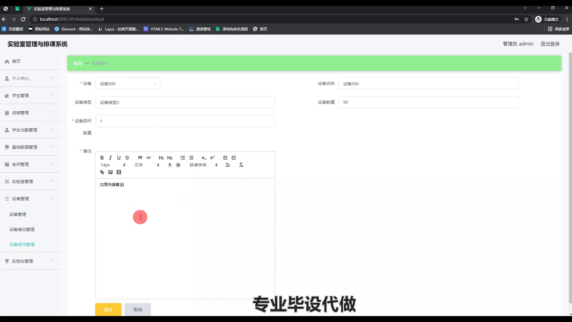Image resolution: width=572 pixels, height=322 pixels.
Task: Focus the 设备类型 input field
Action: pyautogui.click(x=185, y=102)
